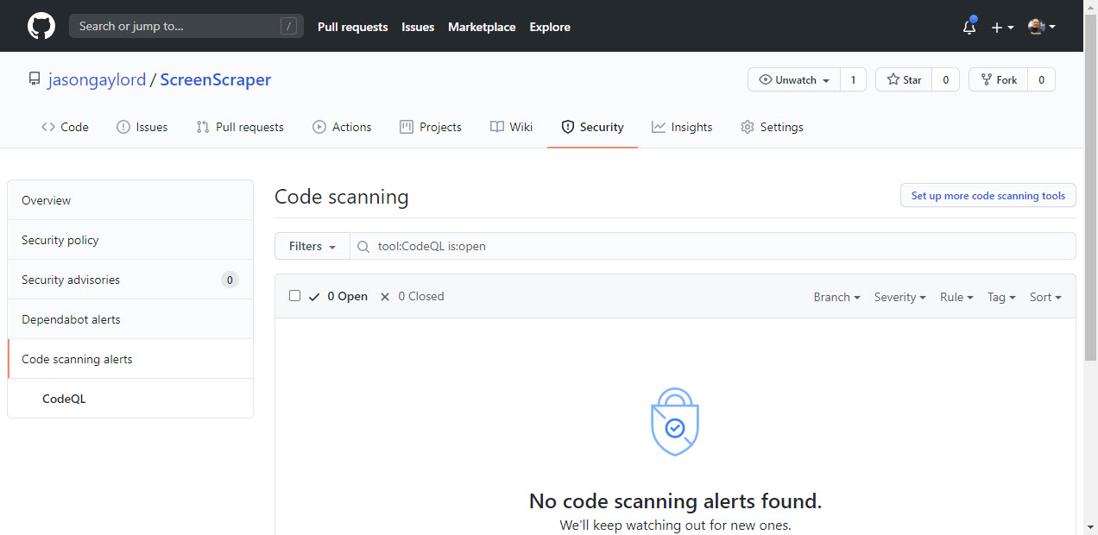Select Security advisories in sidebar
The image size is (1098, 535).
(130, 280)
